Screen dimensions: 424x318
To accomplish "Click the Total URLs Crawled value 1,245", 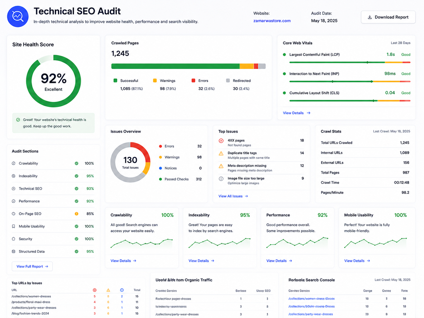I will [405, 143].
